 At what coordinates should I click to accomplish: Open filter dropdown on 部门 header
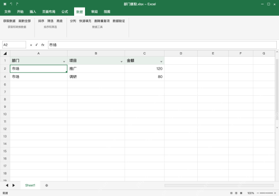[x=64, y=62]
